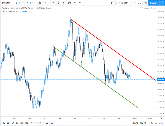This screenshot has width=165, height=126.
Task: Click the cloud save icon beside EURUSD layout
Action: click(x=118, y=3)
